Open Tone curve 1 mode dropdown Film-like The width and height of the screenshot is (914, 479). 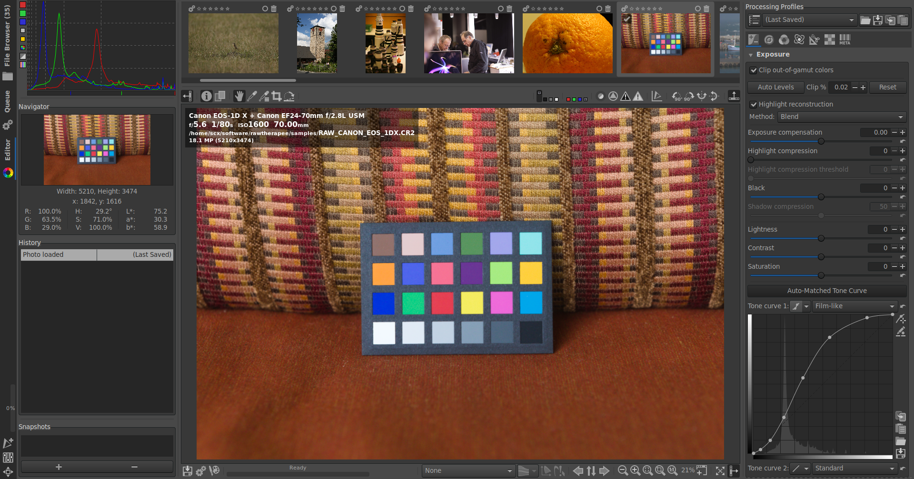tap(855, 306)
